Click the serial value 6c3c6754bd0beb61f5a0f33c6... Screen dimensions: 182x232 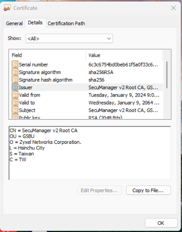123,64
